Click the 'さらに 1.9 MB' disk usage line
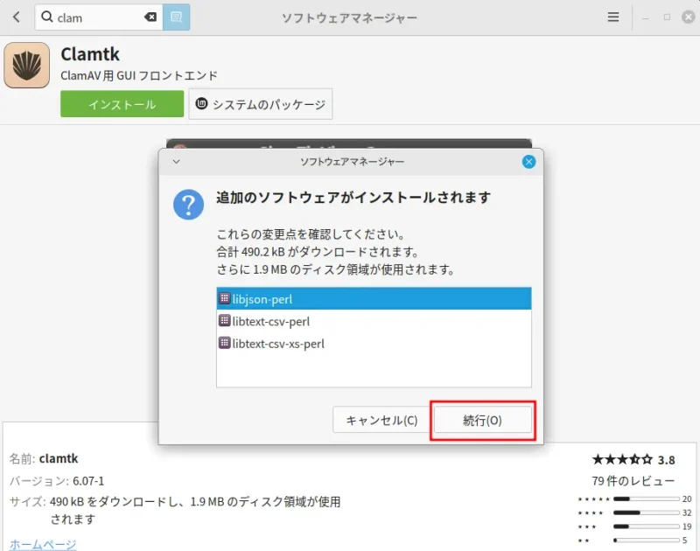Viewport: 700px width, 551px height. click(335, 269)
